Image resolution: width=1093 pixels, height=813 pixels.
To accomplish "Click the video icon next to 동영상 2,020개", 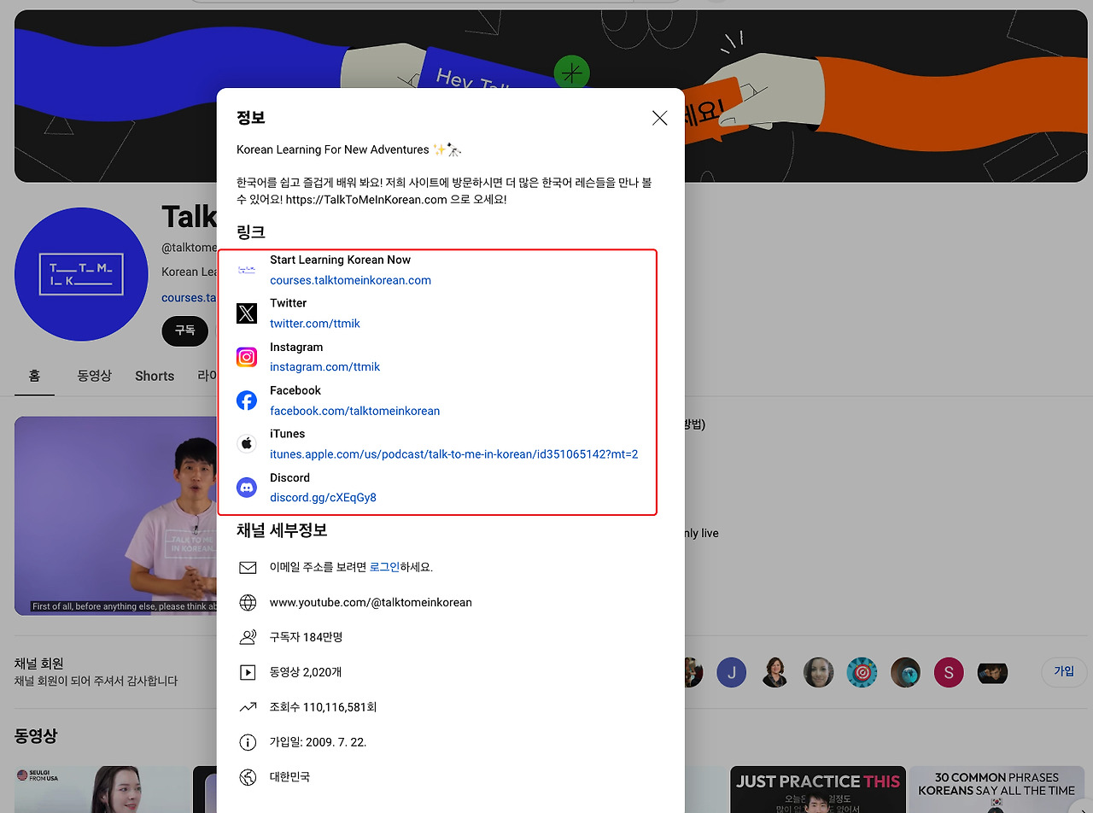I will [248, 671].
